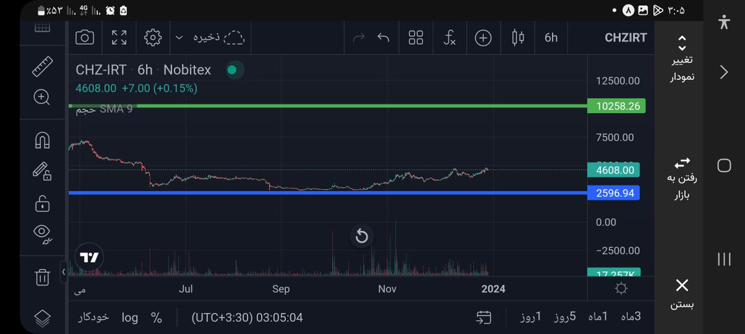Select the 3-month range tab
Image resolution: width=745 pixels, height=334 pixels.
[x=630, y=317]
